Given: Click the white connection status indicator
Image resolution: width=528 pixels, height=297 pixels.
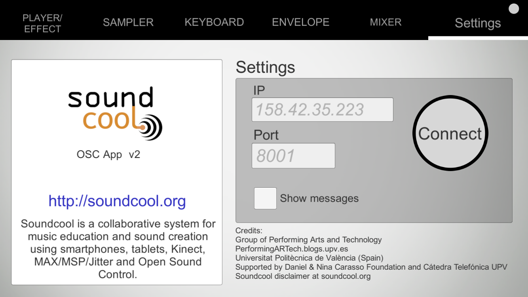Looking at the screenshot, I should [514, 9].
